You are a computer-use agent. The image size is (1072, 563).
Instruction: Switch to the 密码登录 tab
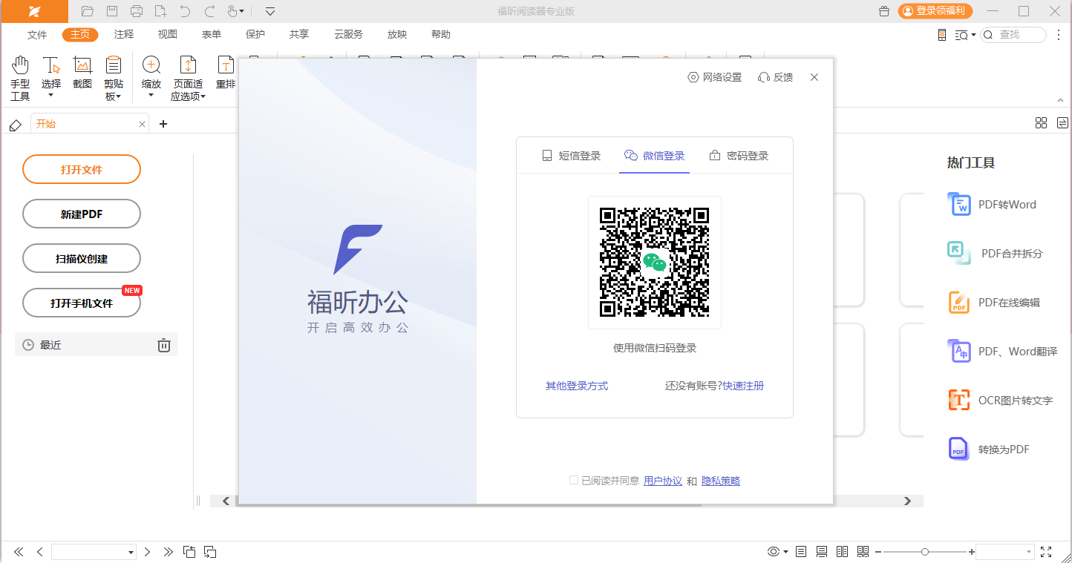click(738, 156)
